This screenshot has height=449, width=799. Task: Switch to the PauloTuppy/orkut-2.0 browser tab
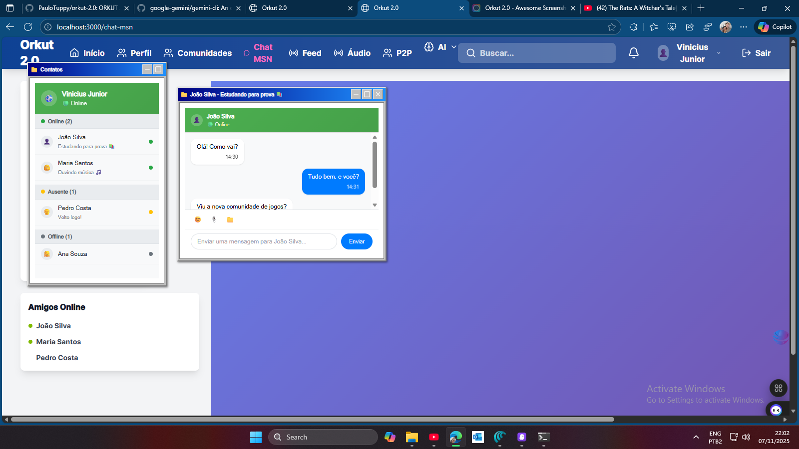point(77,8)
